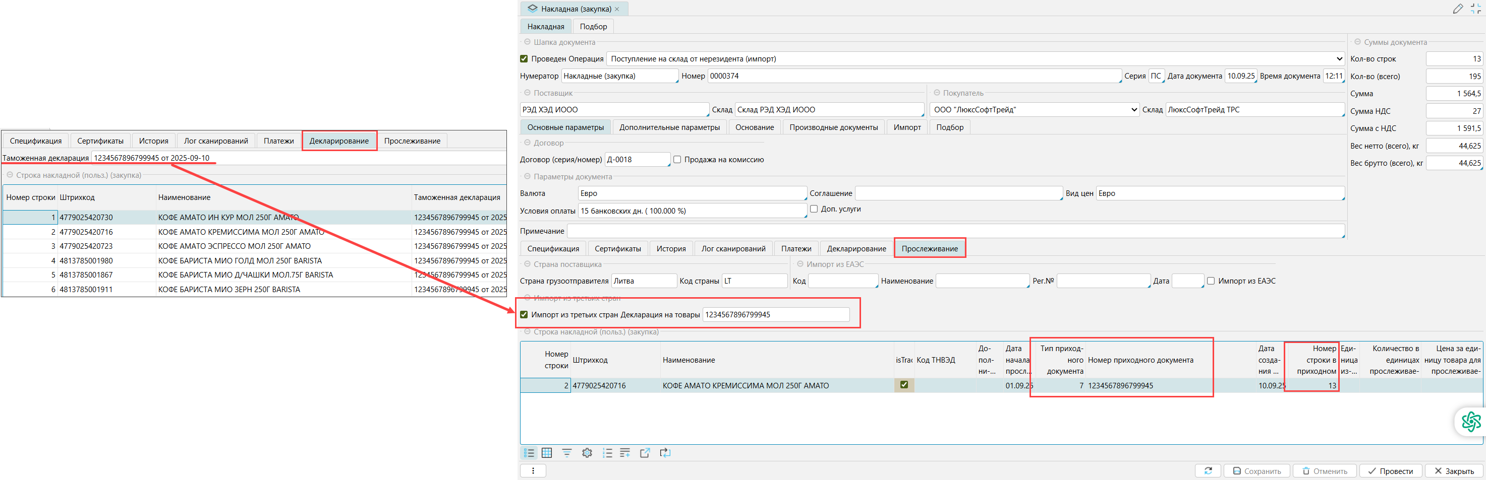Click the Примечание input field
1486x480 pixels.
(955, 231)
